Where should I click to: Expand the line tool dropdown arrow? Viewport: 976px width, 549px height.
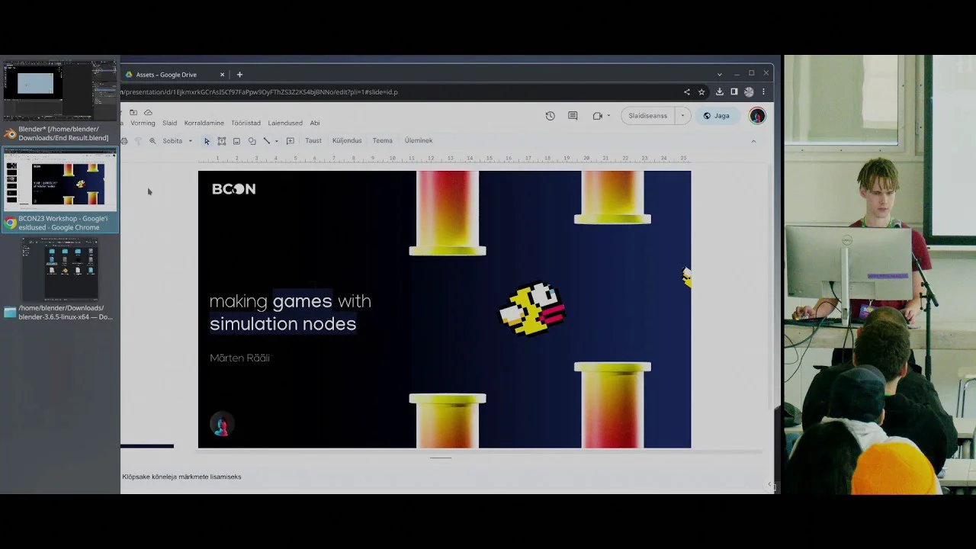(276, 141)
